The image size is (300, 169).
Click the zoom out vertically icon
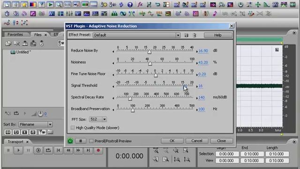click(x=187, y=159)
